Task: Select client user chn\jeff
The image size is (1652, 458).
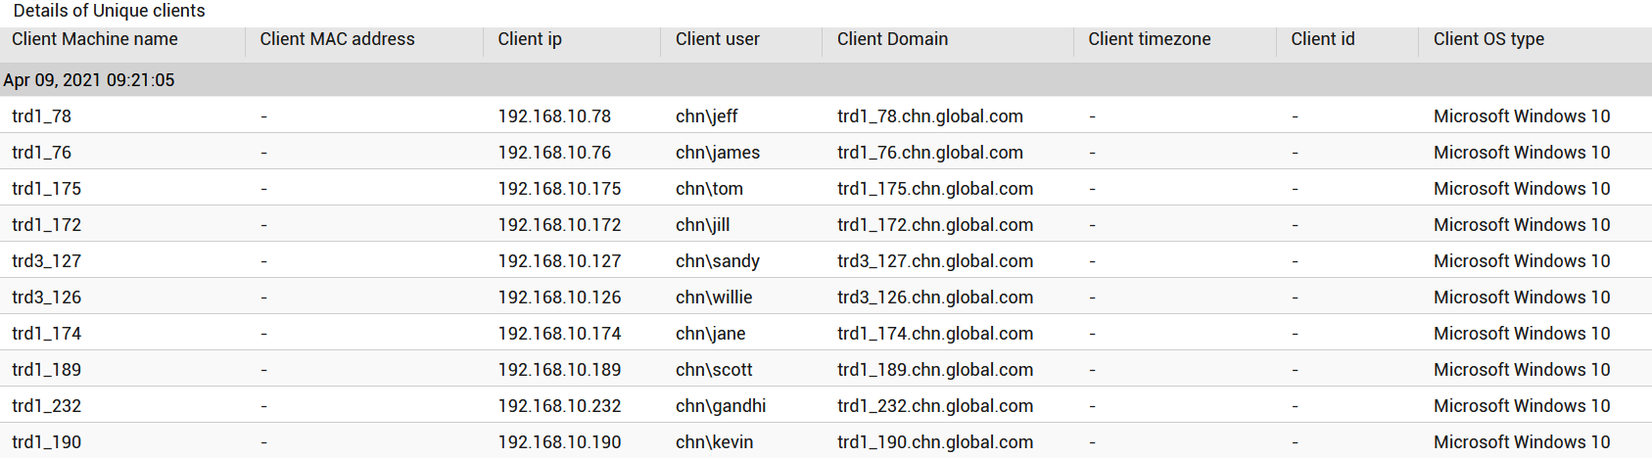Action: pyautogui.click(x=707, y=116)
